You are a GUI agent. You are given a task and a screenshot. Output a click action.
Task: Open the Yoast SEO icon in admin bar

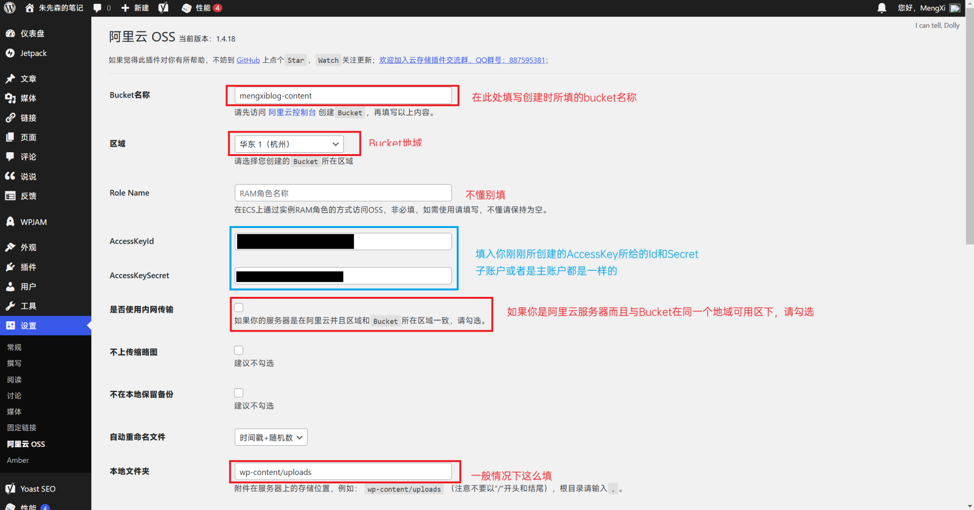point(163,8)
